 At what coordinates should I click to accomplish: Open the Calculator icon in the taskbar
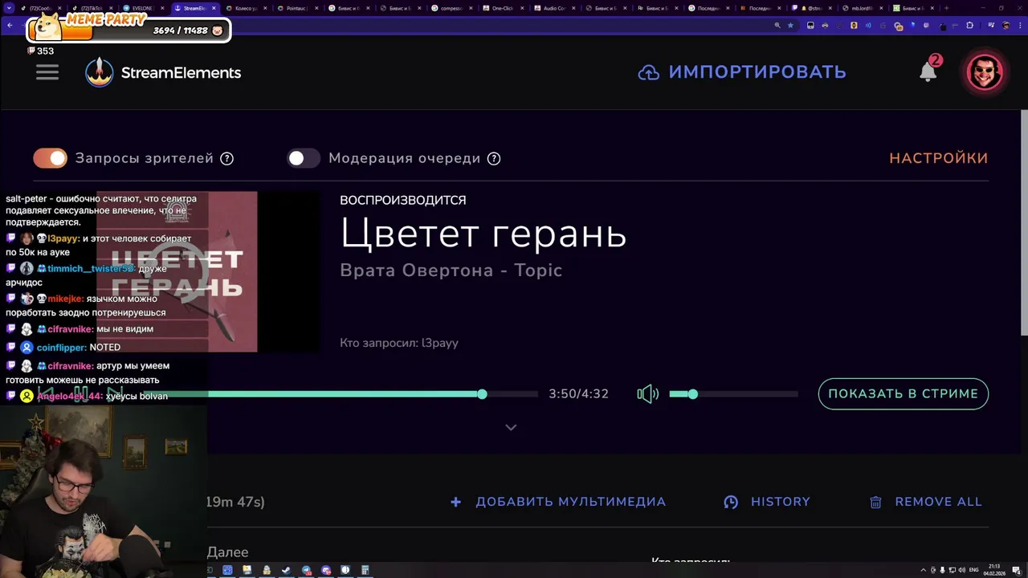tap(365, 570)
